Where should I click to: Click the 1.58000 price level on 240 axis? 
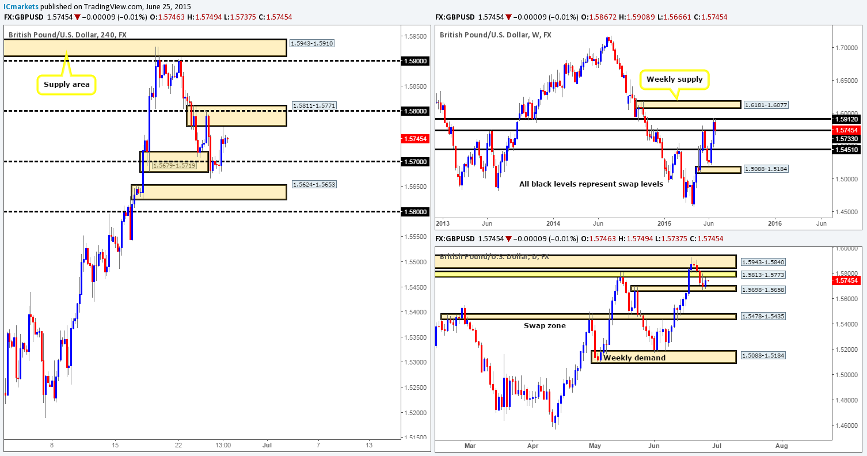point(415,111)
